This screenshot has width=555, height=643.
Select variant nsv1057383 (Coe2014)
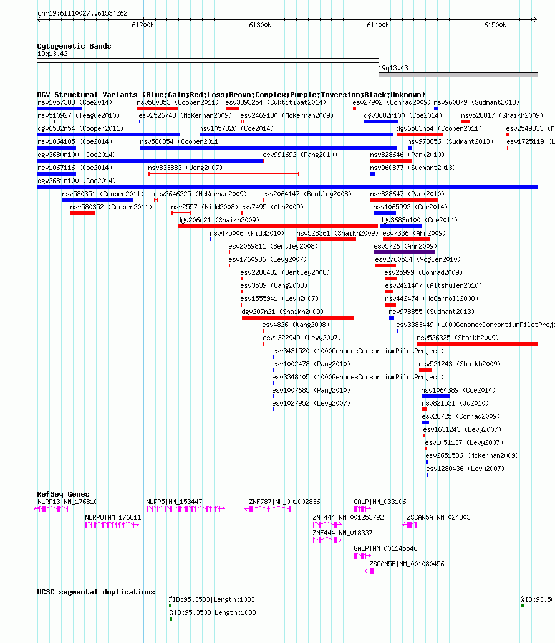coord(75,103)
